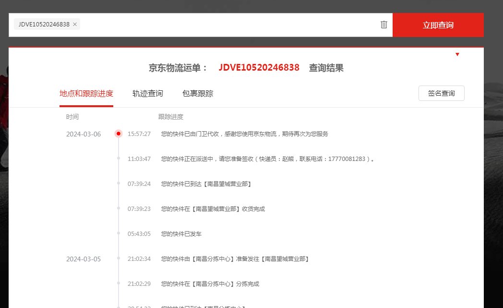Click the 已到达【南昌望城营业部】 entry
The image size is (503, 308).
tap(206, 184)
